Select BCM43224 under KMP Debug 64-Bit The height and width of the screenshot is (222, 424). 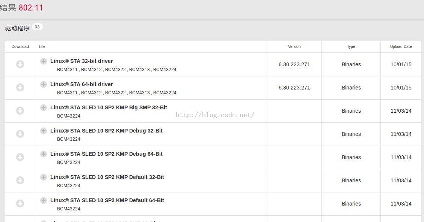(69, 162)
